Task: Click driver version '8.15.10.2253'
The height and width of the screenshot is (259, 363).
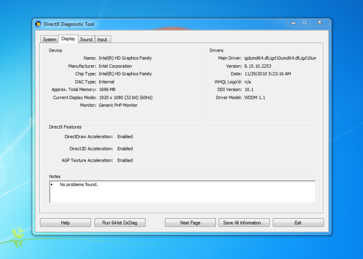Action: click(x=258, y=66)
